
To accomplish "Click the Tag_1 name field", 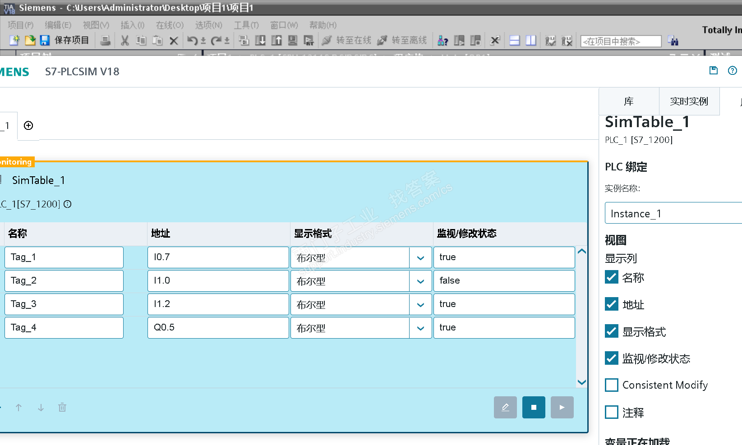I will point(64,257).
